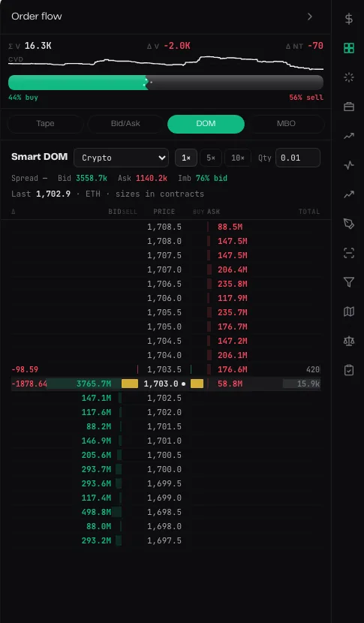Click the 16.3K total volume value

(x=38, y=46)
